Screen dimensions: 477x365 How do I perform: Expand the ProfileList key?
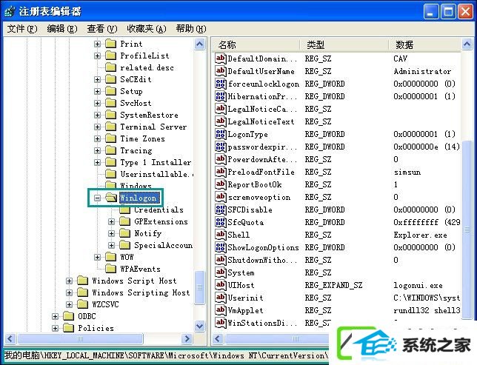[x=97, y=56]
